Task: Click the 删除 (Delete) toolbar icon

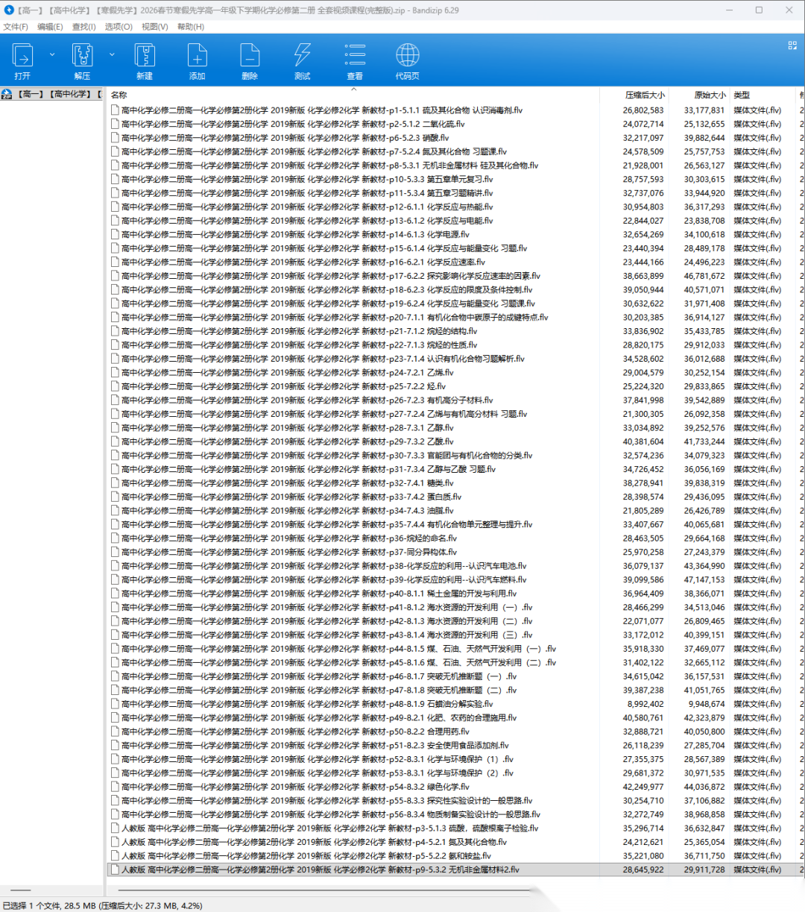Action: pyautogui.click(x=250, y=60)
